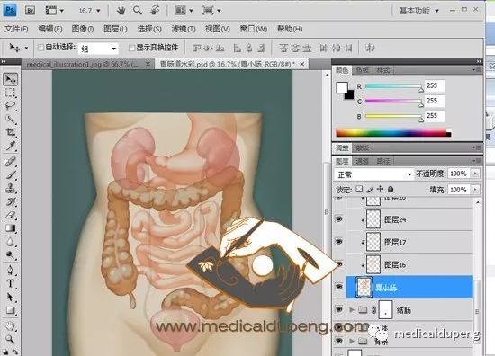The image size is (495, 356).
Task: Open the arrange documents dropdown
Action: 184,11
